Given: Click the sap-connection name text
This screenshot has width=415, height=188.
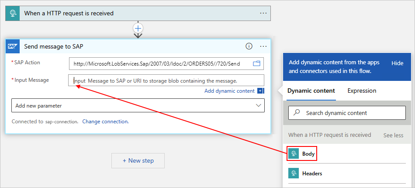Looking at the screenshot, I should (62, 122).
